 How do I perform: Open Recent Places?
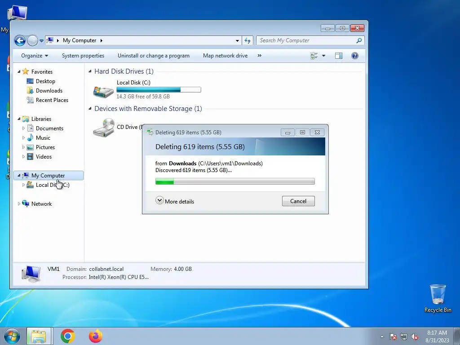(x=52, y=100)
